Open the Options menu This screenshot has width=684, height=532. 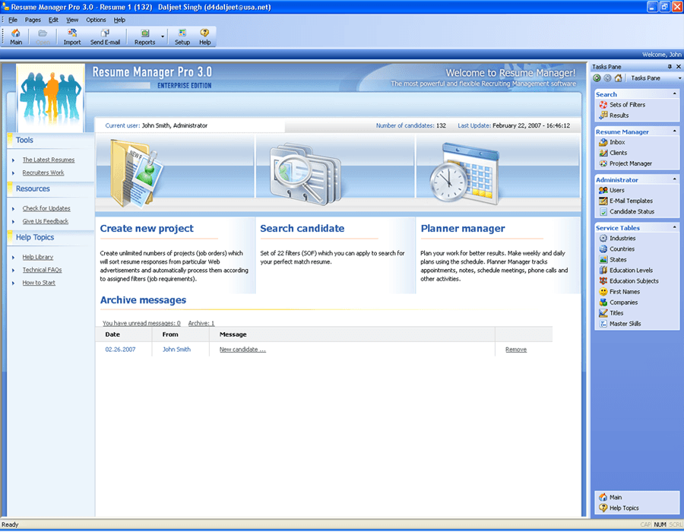[96, 20]
